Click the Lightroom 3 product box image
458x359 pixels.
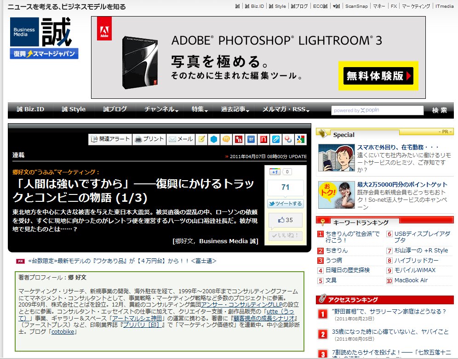[x=140, y=62]
